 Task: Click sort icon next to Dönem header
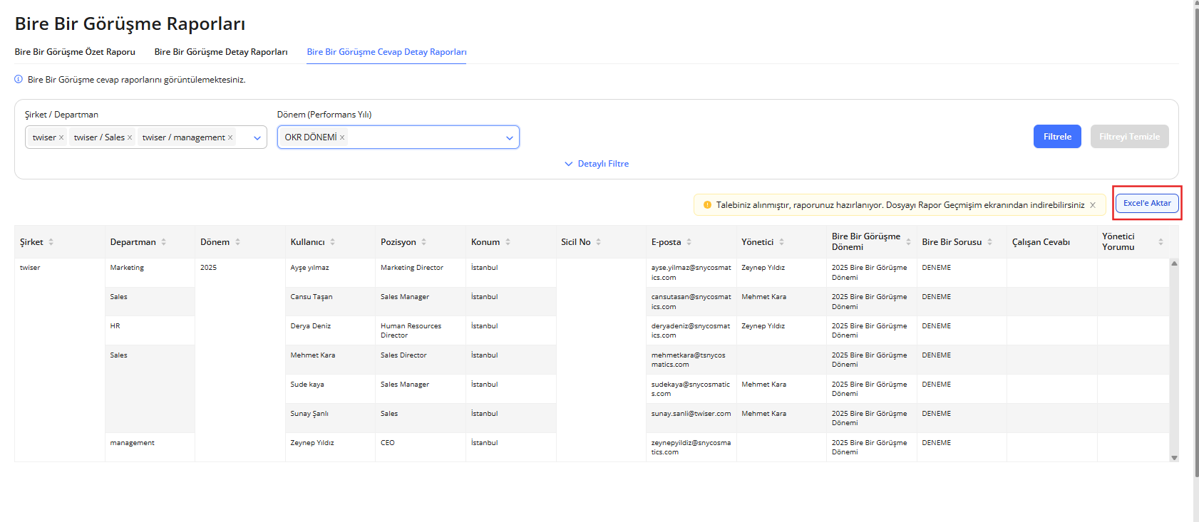point(238,242)
